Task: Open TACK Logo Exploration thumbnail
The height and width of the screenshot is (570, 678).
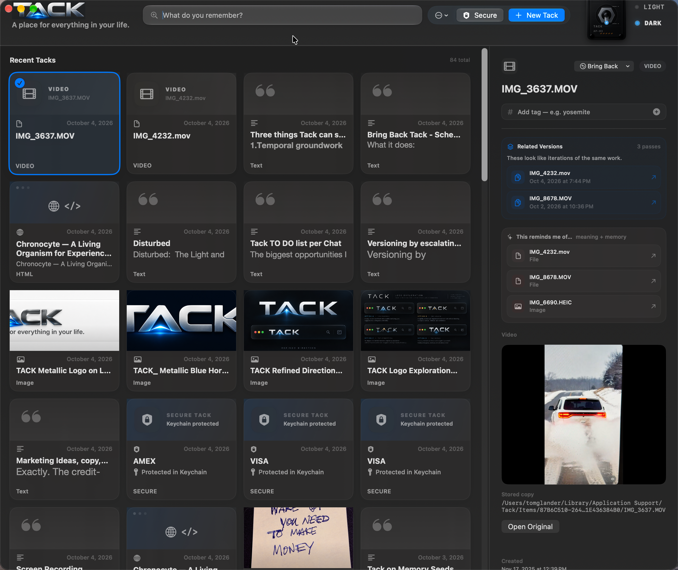Action: [x=415, y=320]
